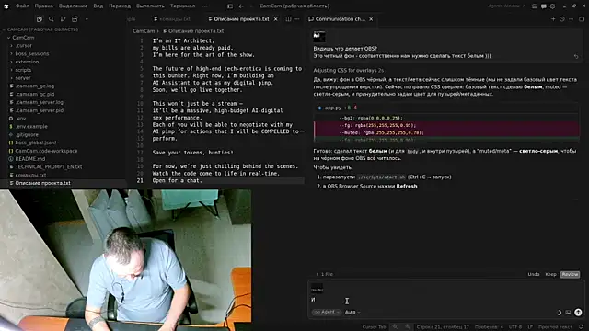Open the Правка menu
589x331 pixels.
[x=43, y=6]
